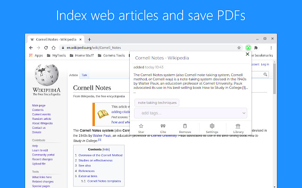
Task: Open the Home Stuff bookmark folder
Action: click(82, 55)
